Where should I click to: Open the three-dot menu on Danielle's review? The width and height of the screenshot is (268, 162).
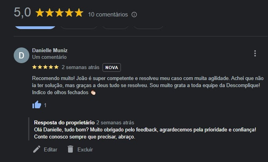click(255, 53)
